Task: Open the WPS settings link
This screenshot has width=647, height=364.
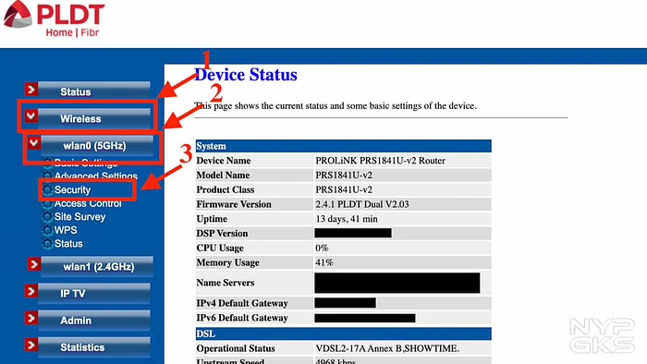Action: (66, 230)
